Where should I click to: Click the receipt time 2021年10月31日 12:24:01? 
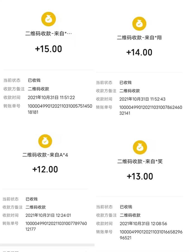pyautogui.click(x=48, y=215)
